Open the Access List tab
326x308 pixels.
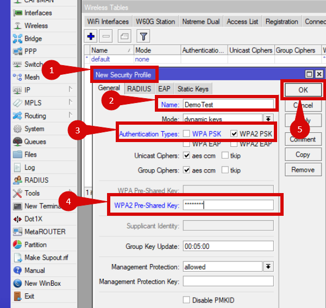242,22
